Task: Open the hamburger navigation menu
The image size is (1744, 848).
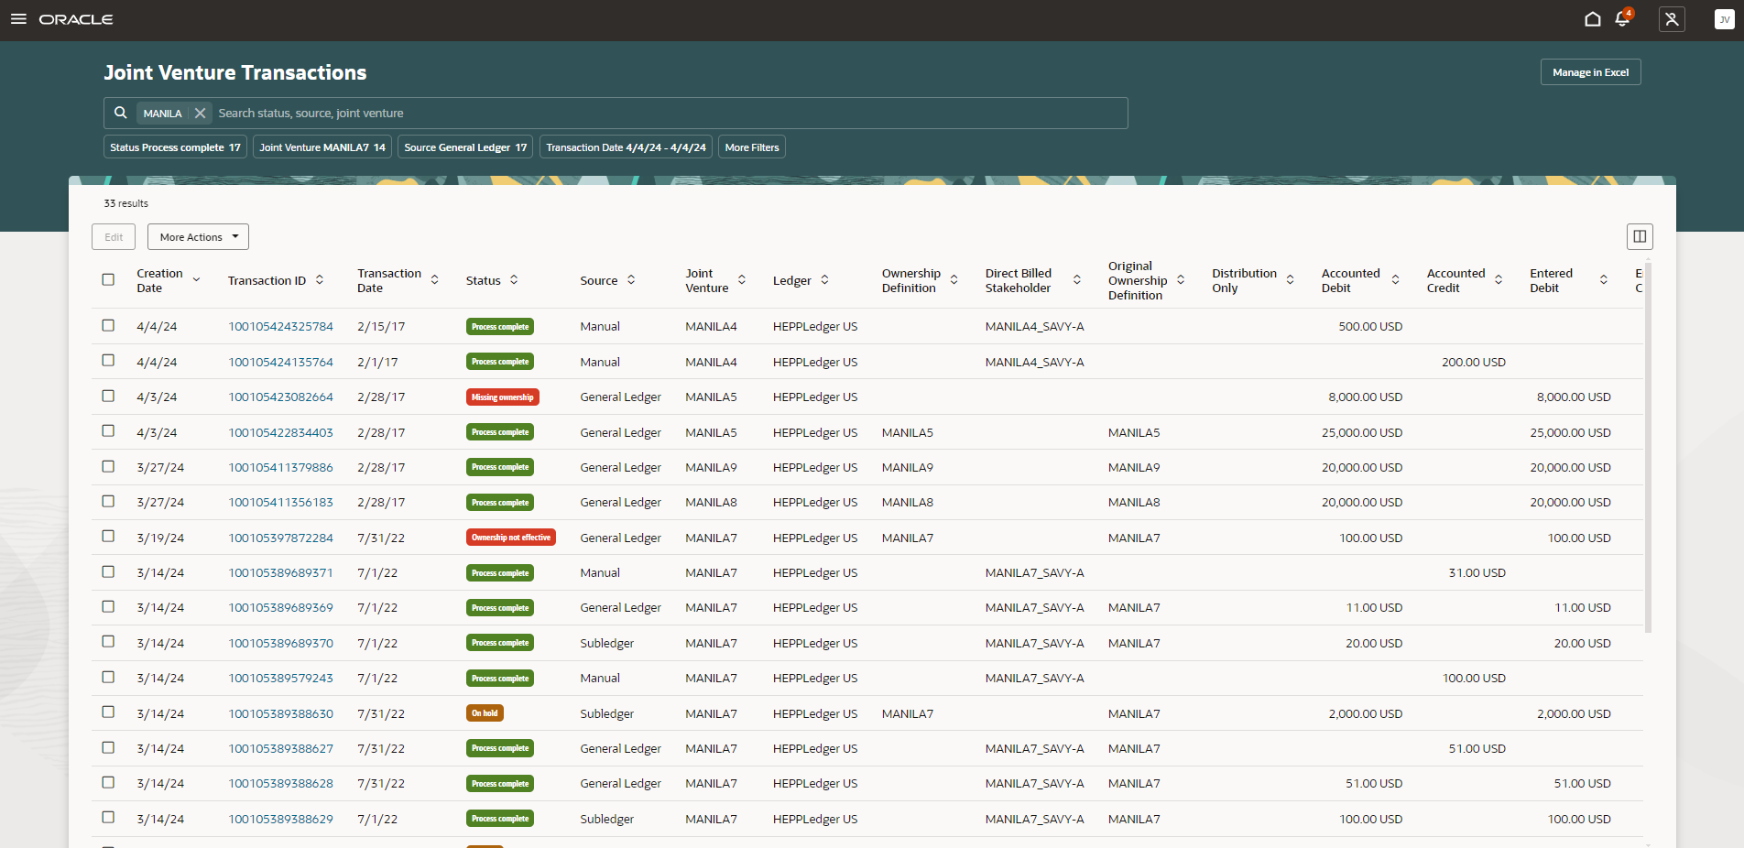Action: click(x=18, y=19)
